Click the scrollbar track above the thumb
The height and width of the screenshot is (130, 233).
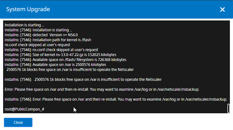pyautogui.click(x=229, y=62)
